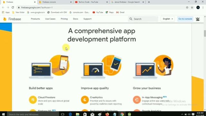Open the Crashlytics link

(x=96, y=97)
